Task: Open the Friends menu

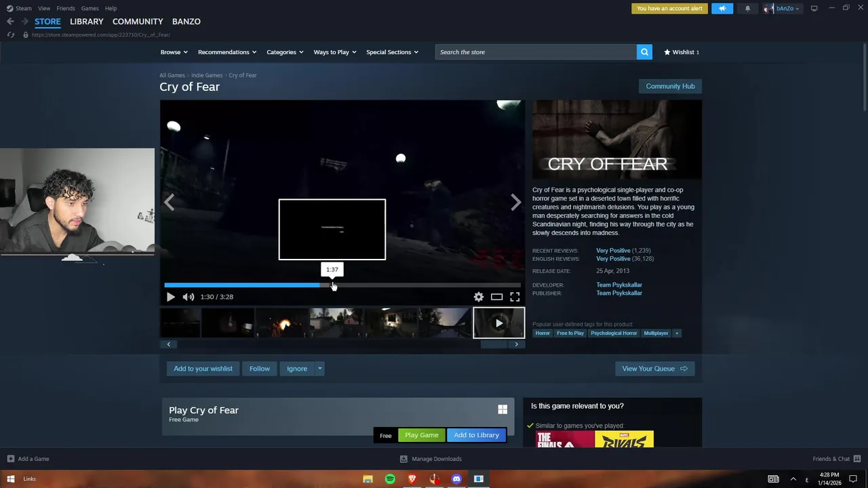Action: [x=66, y=8]
